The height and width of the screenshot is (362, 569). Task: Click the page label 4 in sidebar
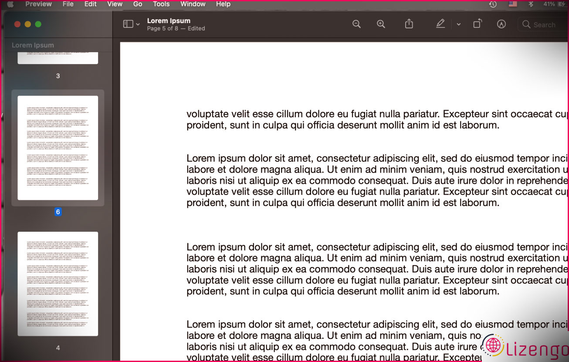pyautogui.click(x=58, y=348)
